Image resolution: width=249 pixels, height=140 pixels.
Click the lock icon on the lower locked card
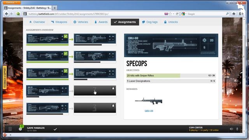[113, 105]
